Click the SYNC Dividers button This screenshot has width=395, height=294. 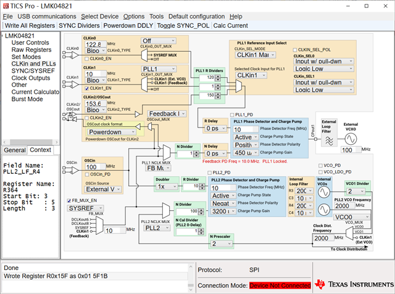pyautogui.click(x=79, y=26)
